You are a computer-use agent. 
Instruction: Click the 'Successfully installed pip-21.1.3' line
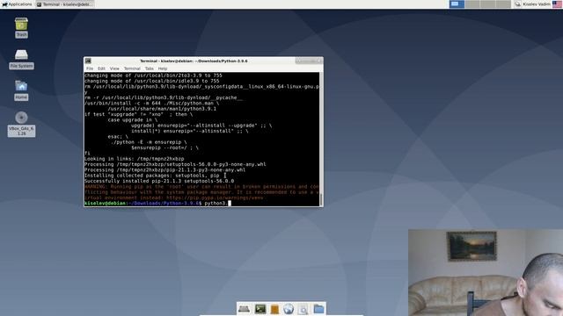(x=159, y=181)
